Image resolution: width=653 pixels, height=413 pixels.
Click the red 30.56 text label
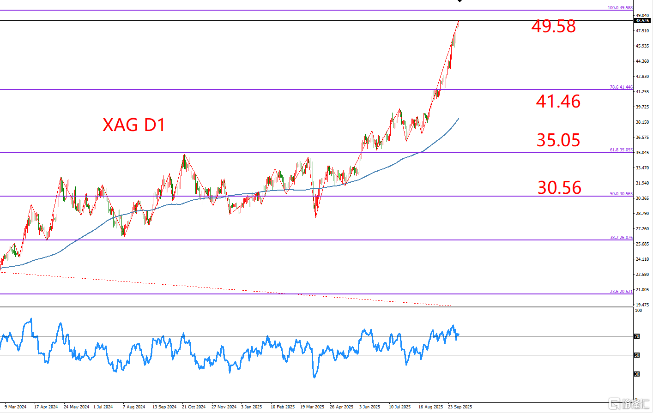(x=559, y=188)
